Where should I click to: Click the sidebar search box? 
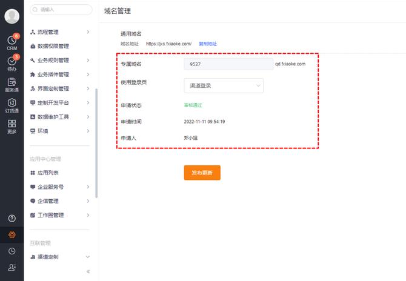coord(61,10)
